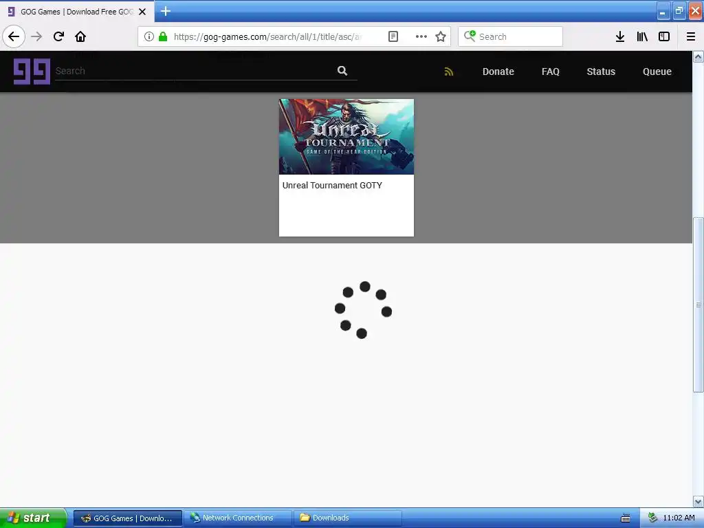Click the network tray icon
This screenshot has width=704, height=528.
(653, 518)
